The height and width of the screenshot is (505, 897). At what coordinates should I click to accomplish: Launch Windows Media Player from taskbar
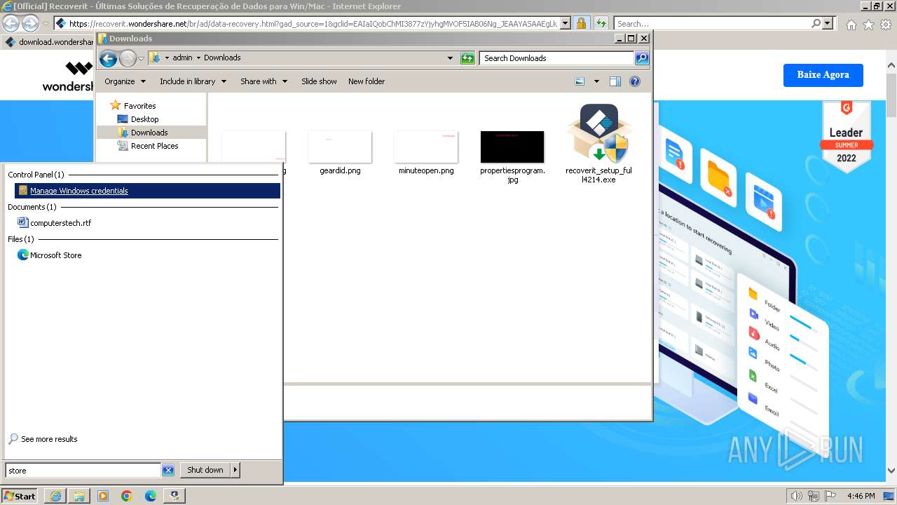tap(103, 496)
